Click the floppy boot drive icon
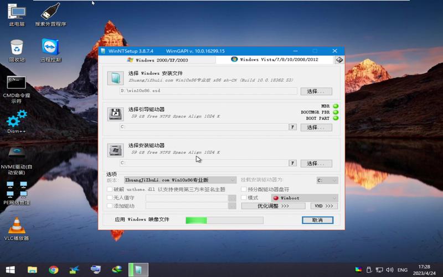 (115, 114)
